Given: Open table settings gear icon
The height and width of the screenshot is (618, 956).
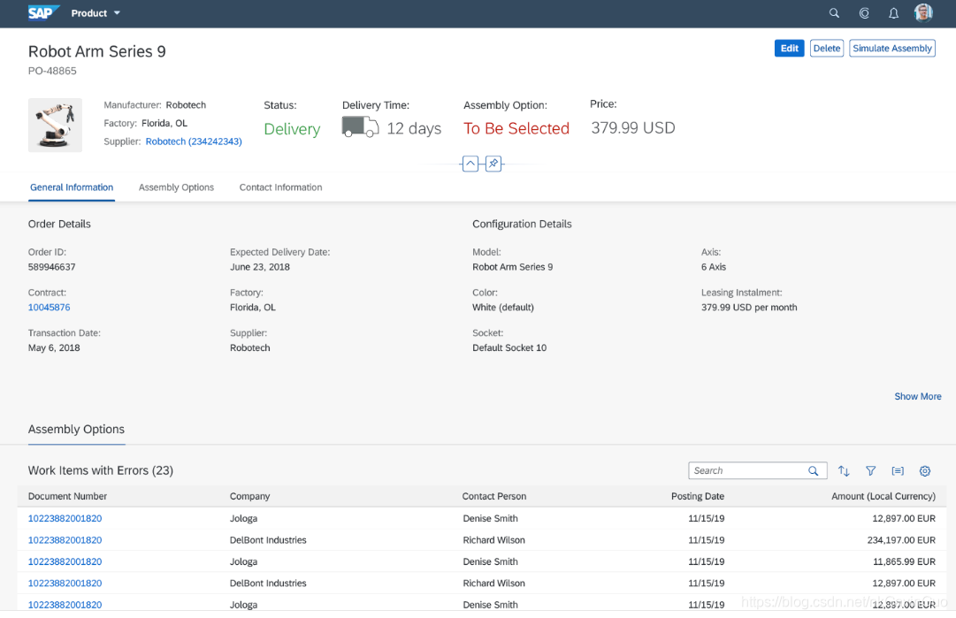Looking at the screenshot, I should pos(925,470).
